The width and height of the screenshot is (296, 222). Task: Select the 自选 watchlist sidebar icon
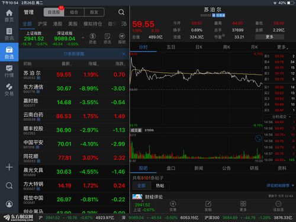tap(9, 53)
